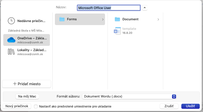Click the OneDrive cloud icon
The width and height of the screenshot is (203, 112).
pyautogui.click(x=11, y=40)
